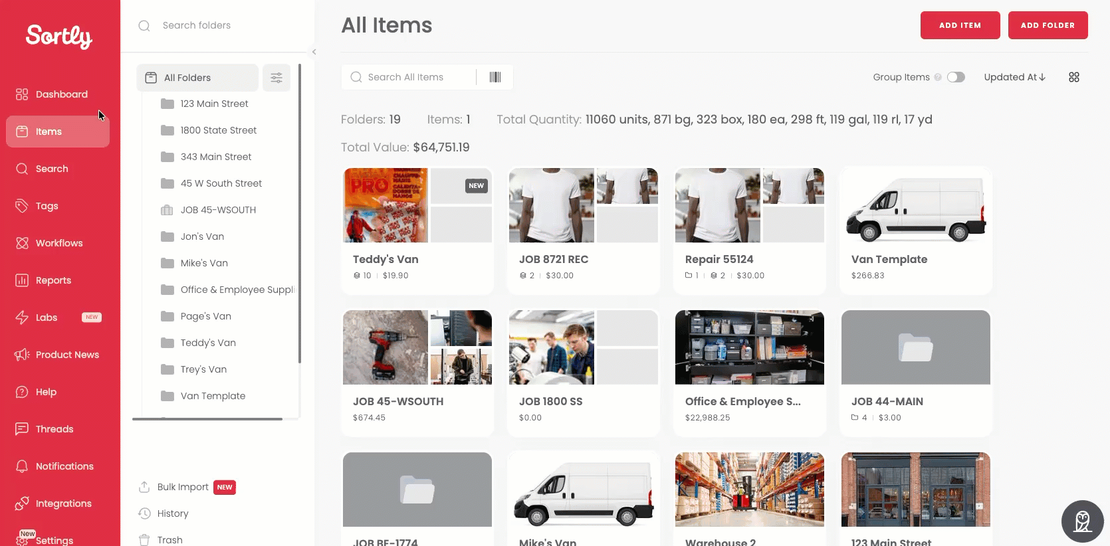Open the Van Template card thumbnail
Image resolution: width=1110 pixels, height=546 pixels.
916,205
